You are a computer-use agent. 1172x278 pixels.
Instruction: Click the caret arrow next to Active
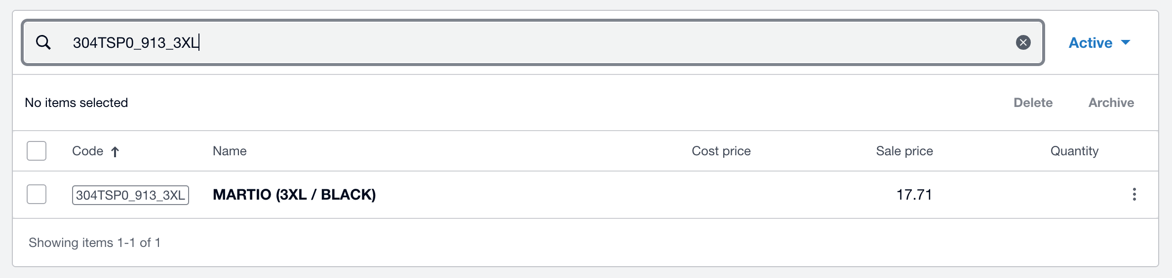click(x=1126, y=43)
